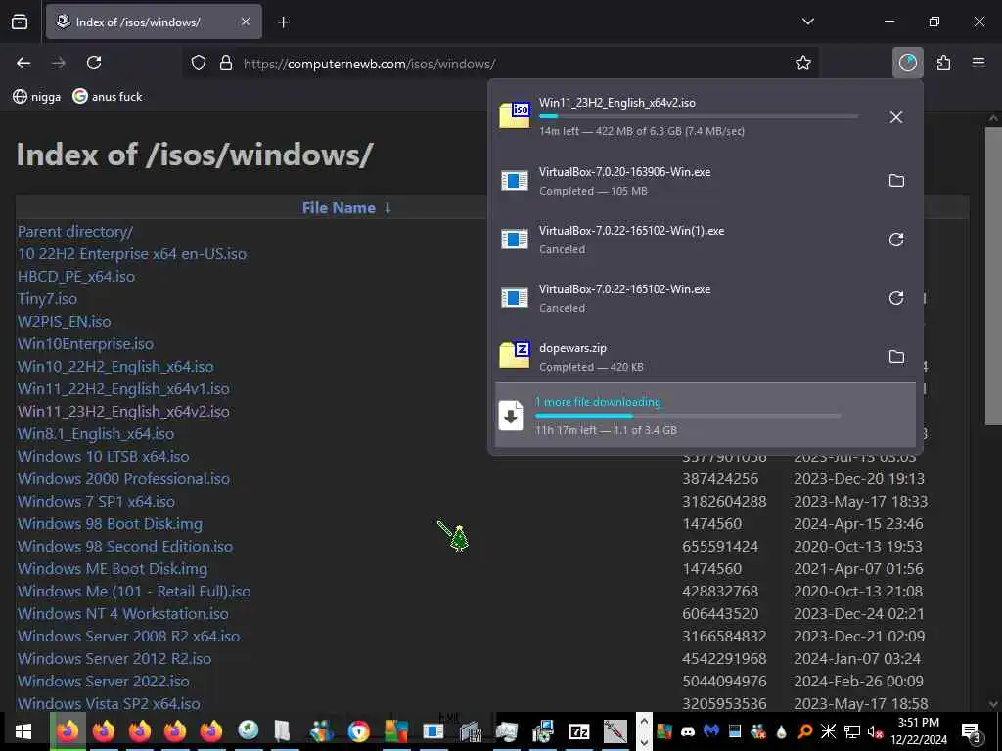Open the notification center icon
Viewport: 1002px width, 751px height.
point(972,731)
